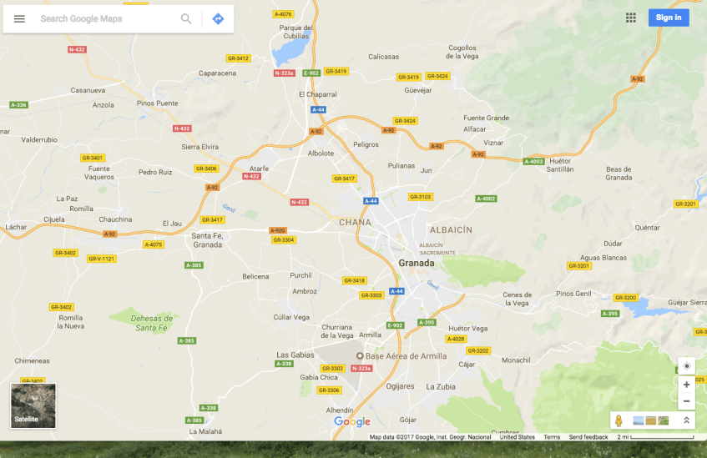Switch to Satellite view

33,405
